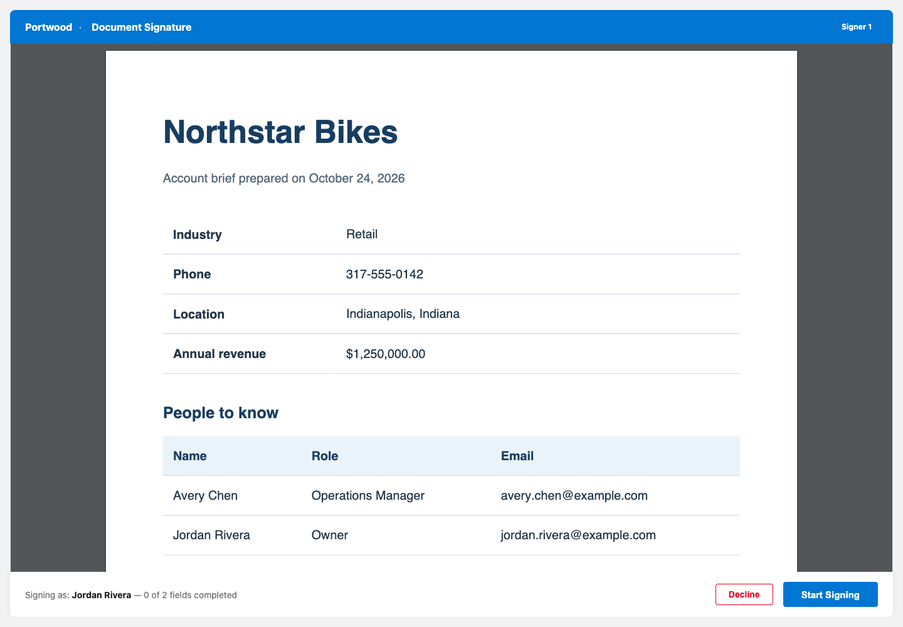The width and height of the screenshot is (903, 627).
Task: Click the Document Signature header title
Action: pos(142,27)
